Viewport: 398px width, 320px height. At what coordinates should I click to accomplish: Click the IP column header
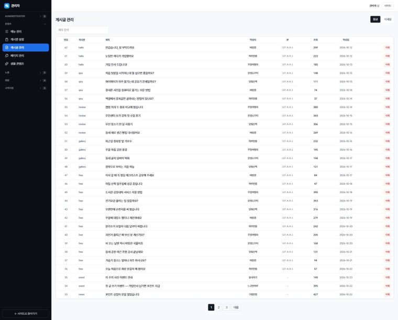(x=288, y=40)
